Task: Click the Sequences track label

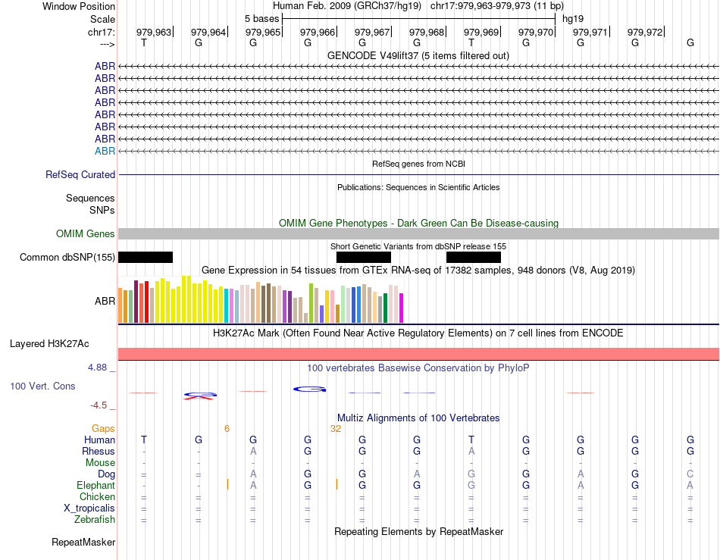Action: click(x=90, y=198)
